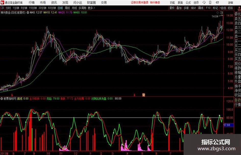Click the 底线: 0.00 indicator value
The height and width of the screenshot is (155, 241).
click(23, 98)
